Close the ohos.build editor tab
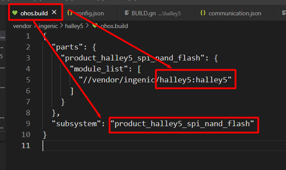 pos(54,12)
